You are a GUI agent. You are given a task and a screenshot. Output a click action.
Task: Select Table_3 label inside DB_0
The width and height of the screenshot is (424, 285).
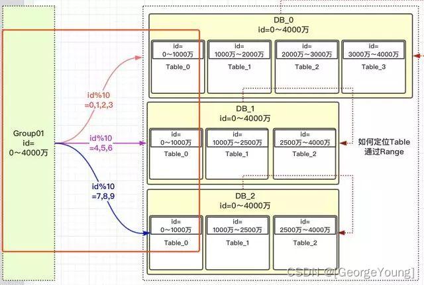click(x=374, y=67)
